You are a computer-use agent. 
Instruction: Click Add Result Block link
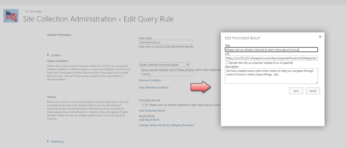[x=149, y=120]
